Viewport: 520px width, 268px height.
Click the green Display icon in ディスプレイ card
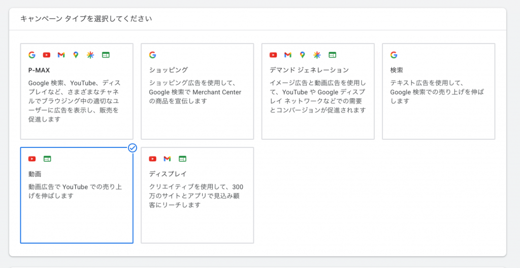182,159
